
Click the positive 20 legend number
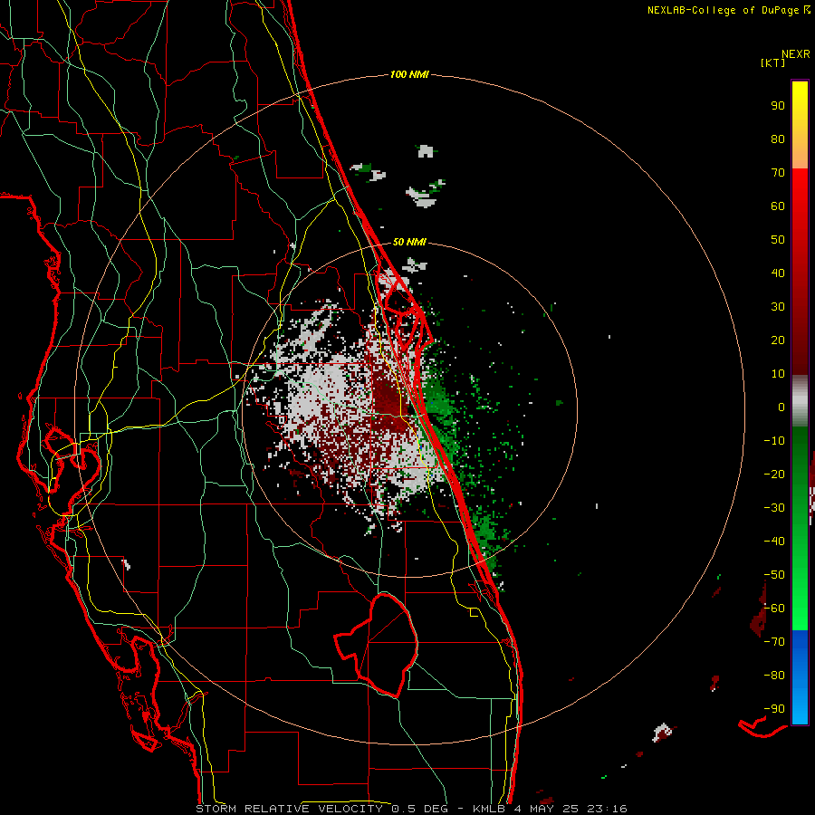pos(778,340)
